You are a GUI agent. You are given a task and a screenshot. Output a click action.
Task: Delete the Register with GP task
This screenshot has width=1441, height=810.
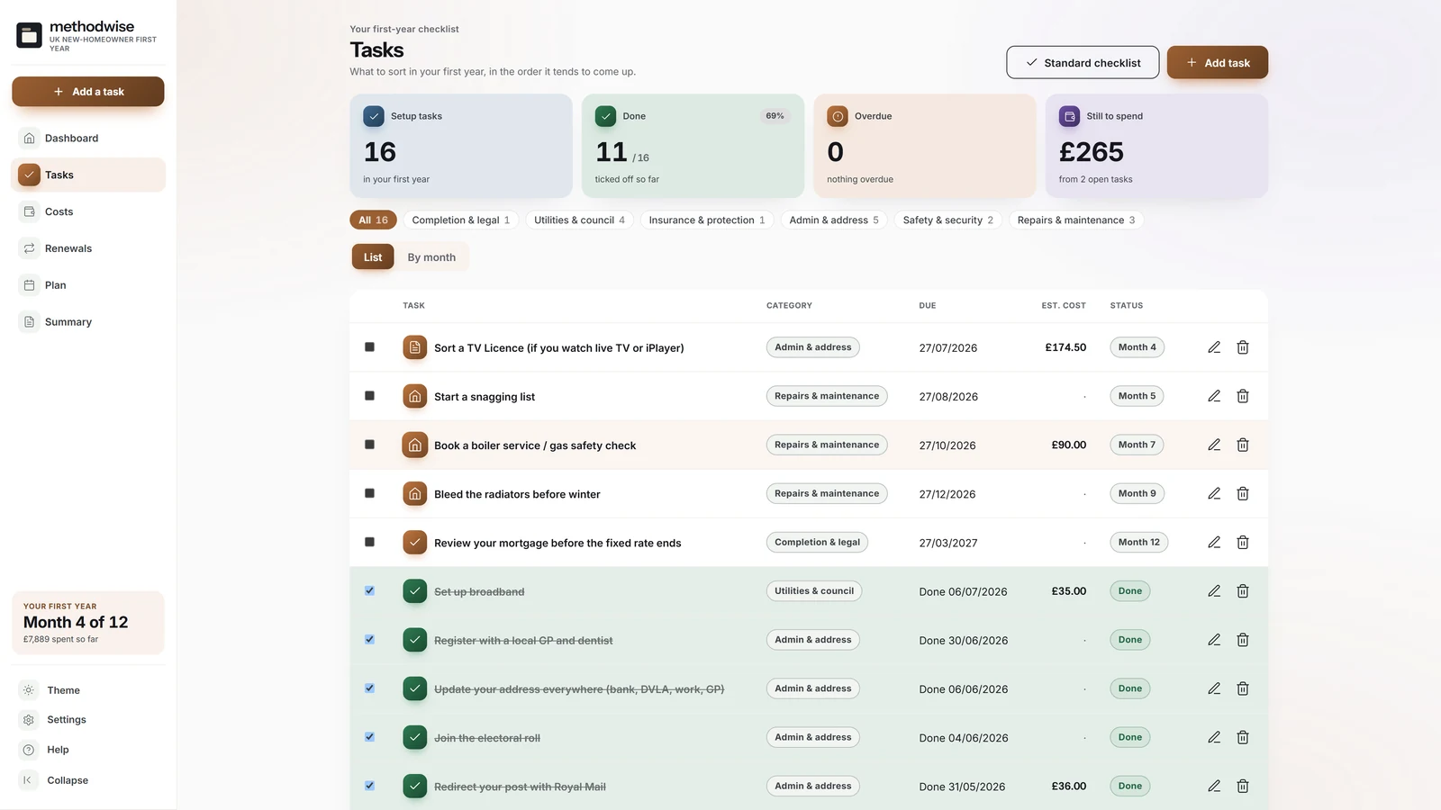pos(1243,640)
